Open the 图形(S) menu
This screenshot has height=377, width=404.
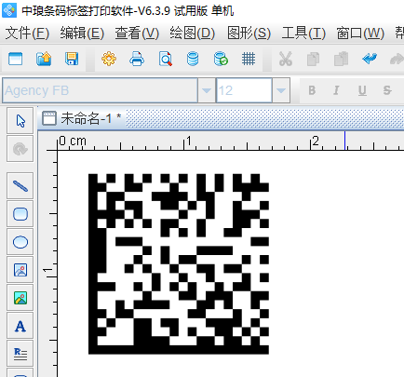[x=249, y=33]
